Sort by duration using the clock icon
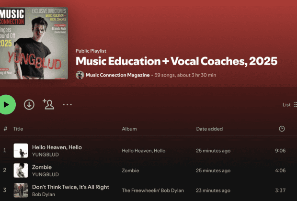The image size is (297, 201). point(282,129)
